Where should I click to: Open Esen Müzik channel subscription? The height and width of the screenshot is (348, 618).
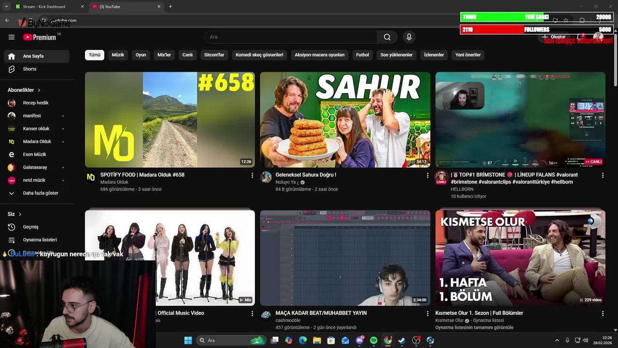point(37,154)
